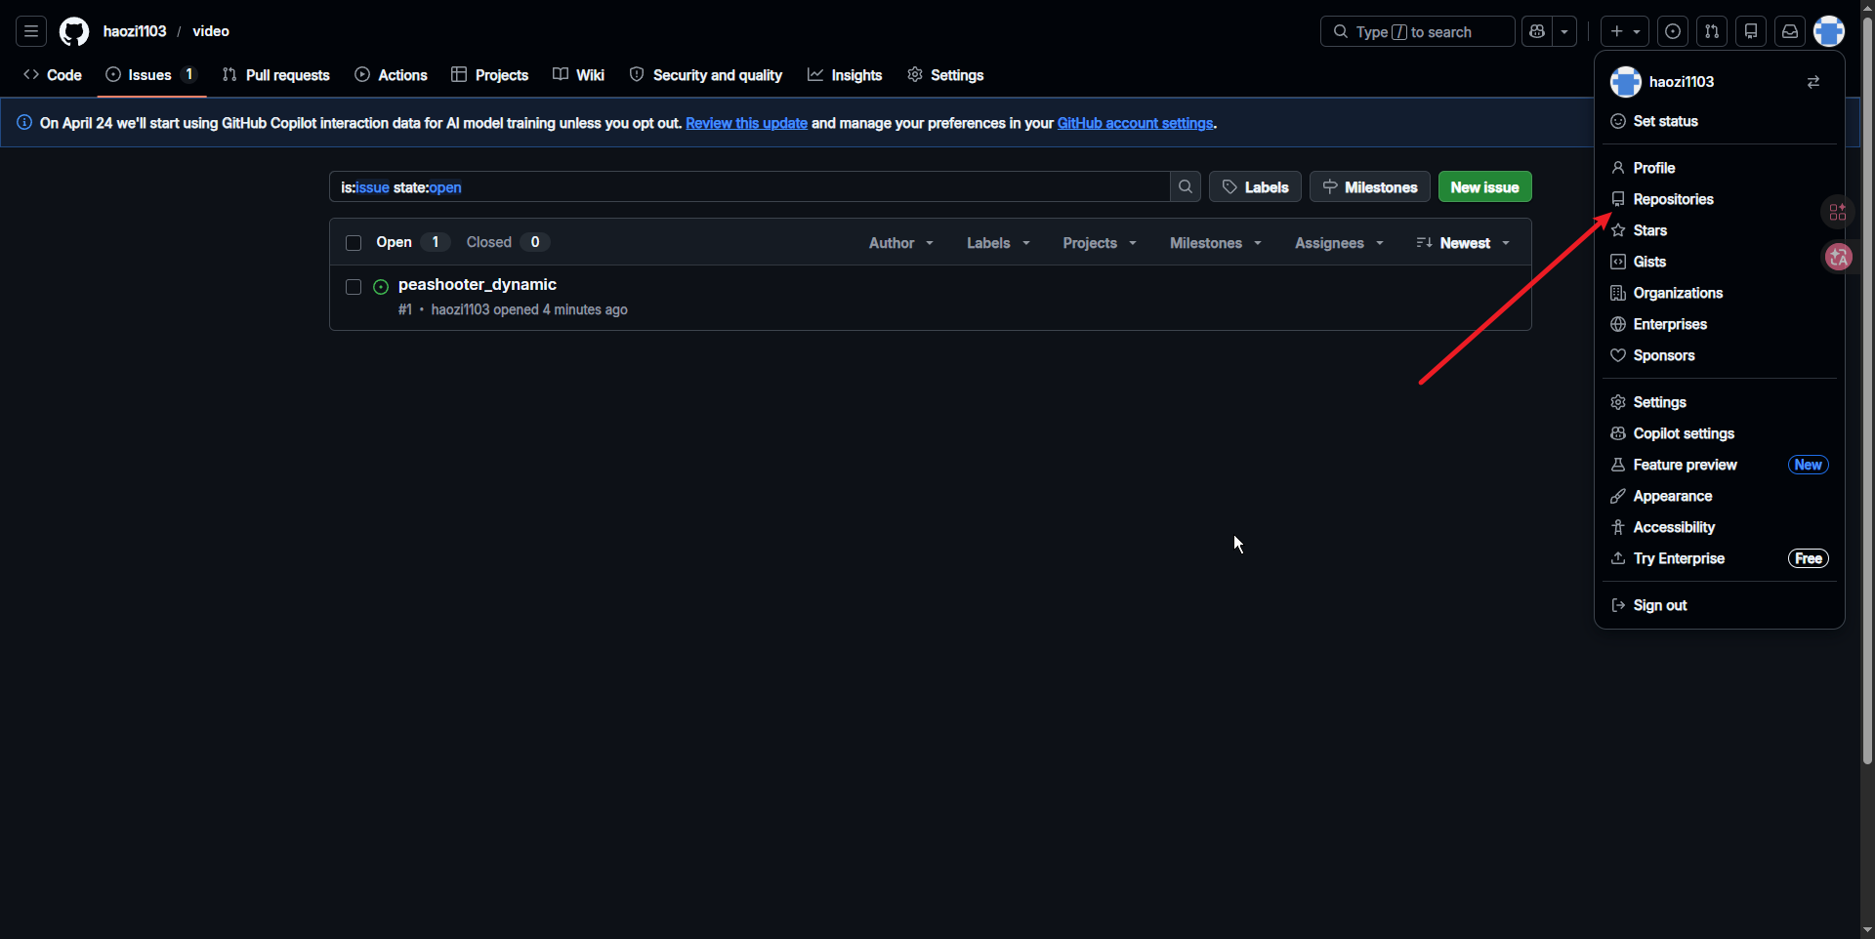
Task: Switch to the Code tab
Action: pyautogui.click(x=53, y=75)
